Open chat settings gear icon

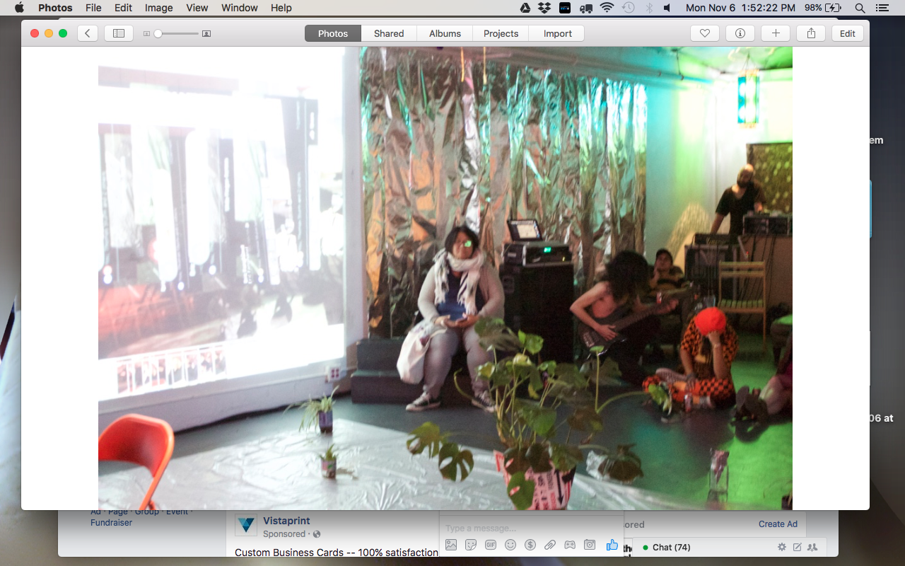click(x=782, y=547)
